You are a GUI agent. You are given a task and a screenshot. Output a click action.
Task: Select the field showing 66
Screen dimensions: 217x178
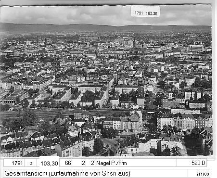tap(66, 163)
